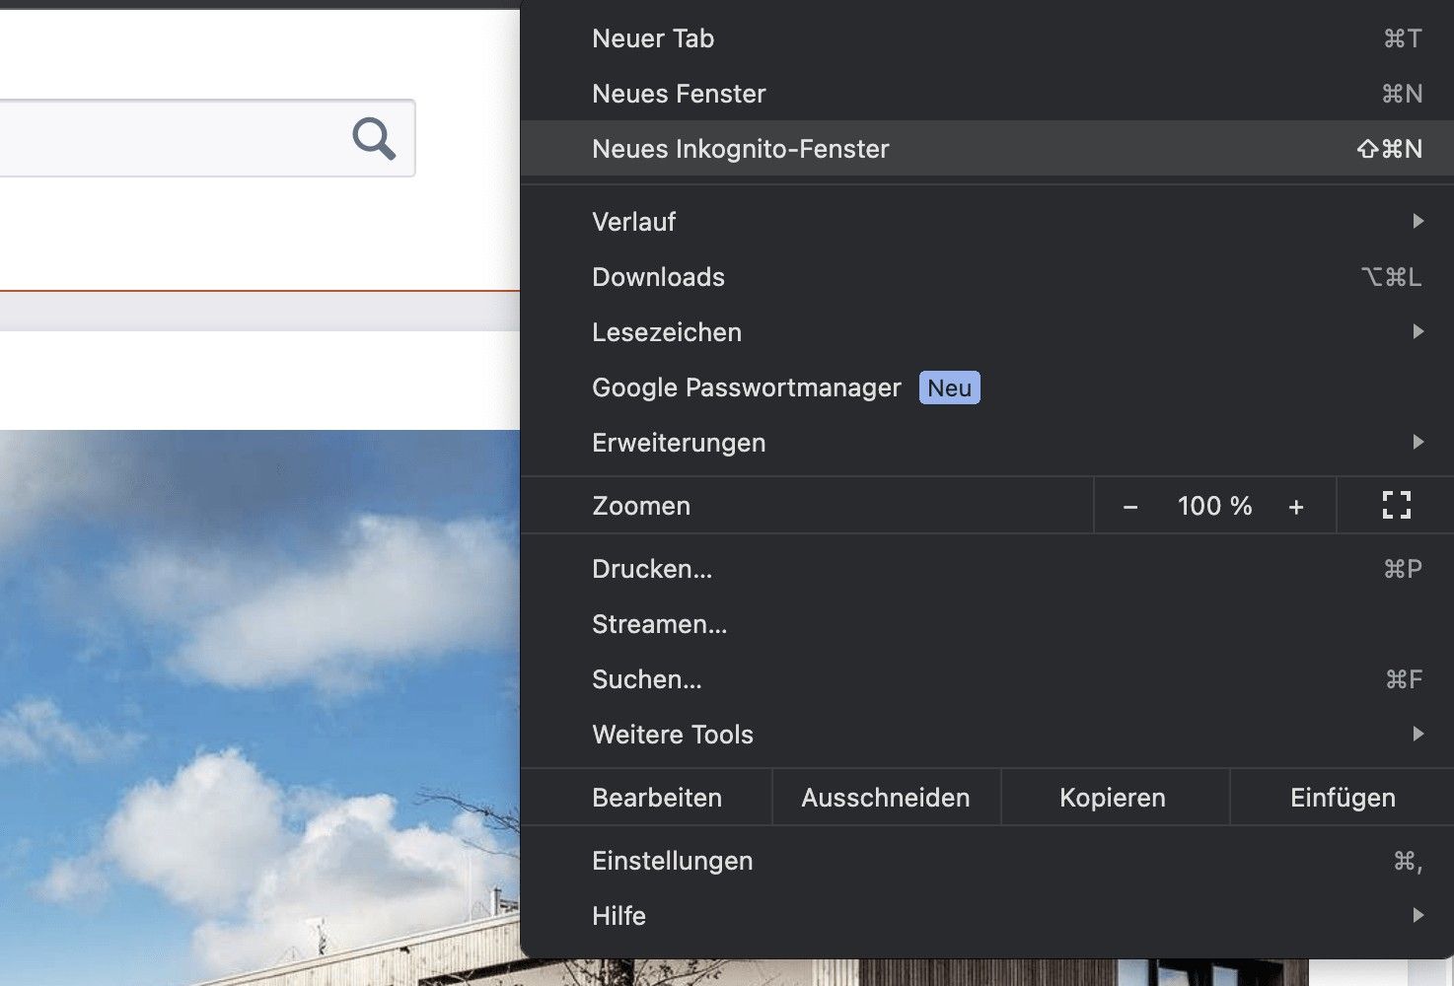This screenshot has width=1454, height=986.
Task: Open Google Passwortmanager
Action: click(747, 387)
